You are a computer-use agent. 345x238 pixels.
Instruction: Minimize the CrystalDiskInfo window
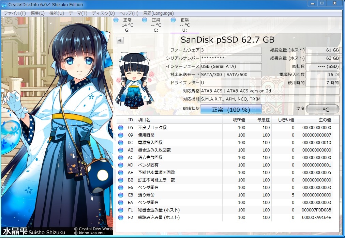click(312, 3)
